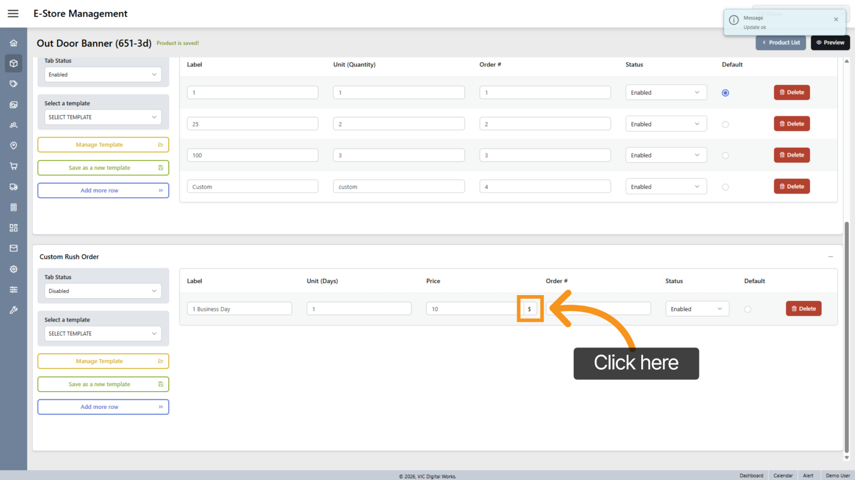Open the delivery truck sidebar icon

pyautogui.click(x=14, y=187)
